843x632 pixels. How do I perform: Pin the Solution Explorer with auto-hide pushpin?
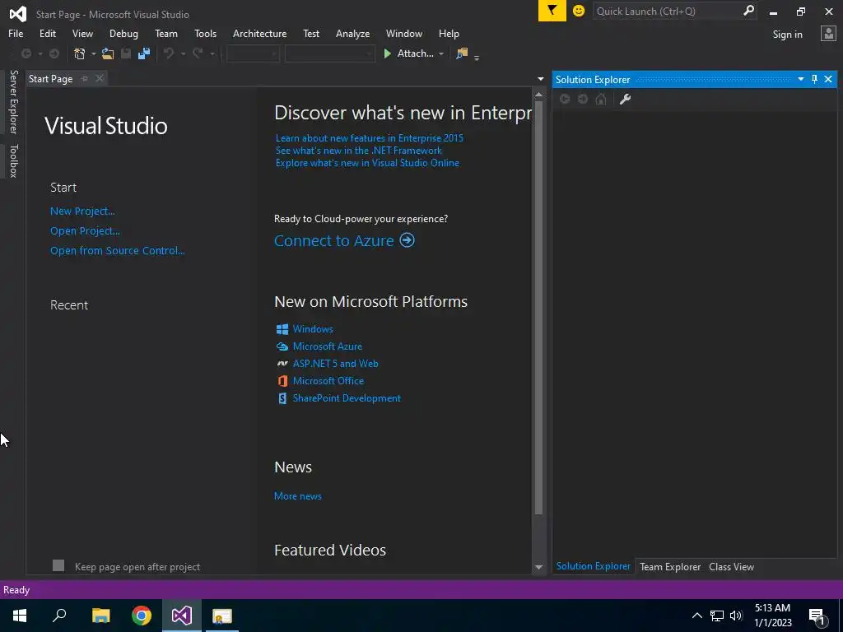[814, 80]
